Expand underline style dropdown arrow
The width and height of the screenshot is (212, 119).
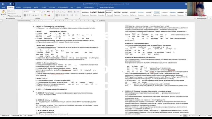coord(31,15)
